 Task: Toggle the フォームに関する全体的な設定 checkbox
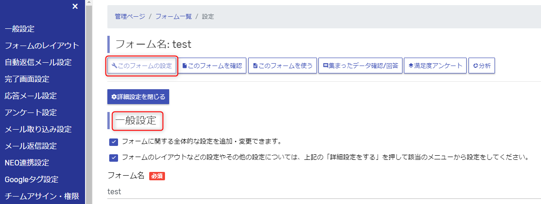pos(113,142)
